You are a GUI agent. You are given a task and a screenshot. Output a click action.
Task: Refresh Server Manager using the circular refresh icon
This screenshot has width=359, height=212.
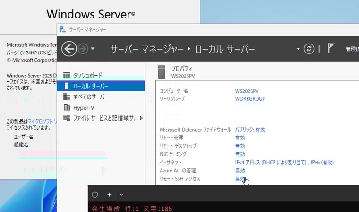[x=308, y=49]
